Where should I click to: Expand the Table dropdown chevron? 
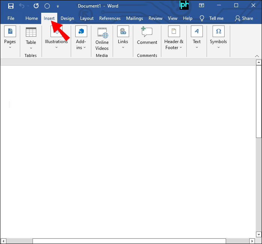(x=31, y=48)
